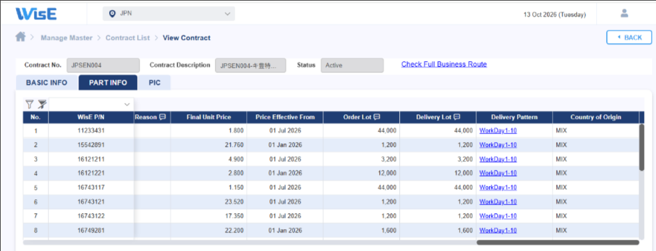Click the vertical table scrollbar
Image resolution: width=656 pixels, height=251 pixels.
pos(642,147)
